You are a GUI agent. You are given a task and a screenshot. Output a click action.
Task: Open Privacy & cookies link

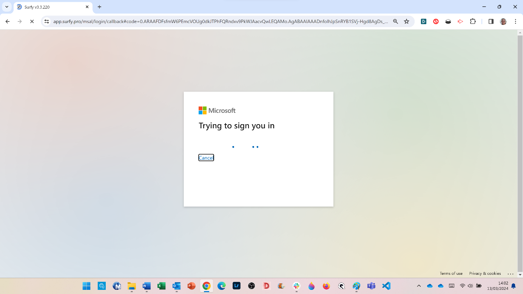pyautogui.click(x=485, y=273)
